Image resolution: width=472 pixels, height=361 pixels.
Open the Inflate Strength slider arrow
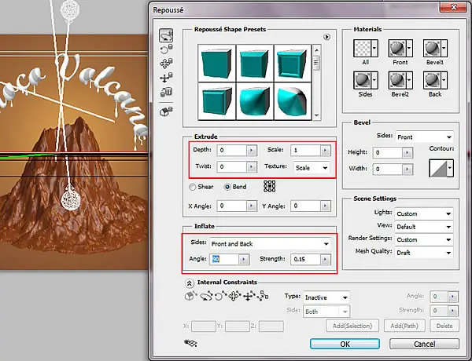tap(325, 259)
